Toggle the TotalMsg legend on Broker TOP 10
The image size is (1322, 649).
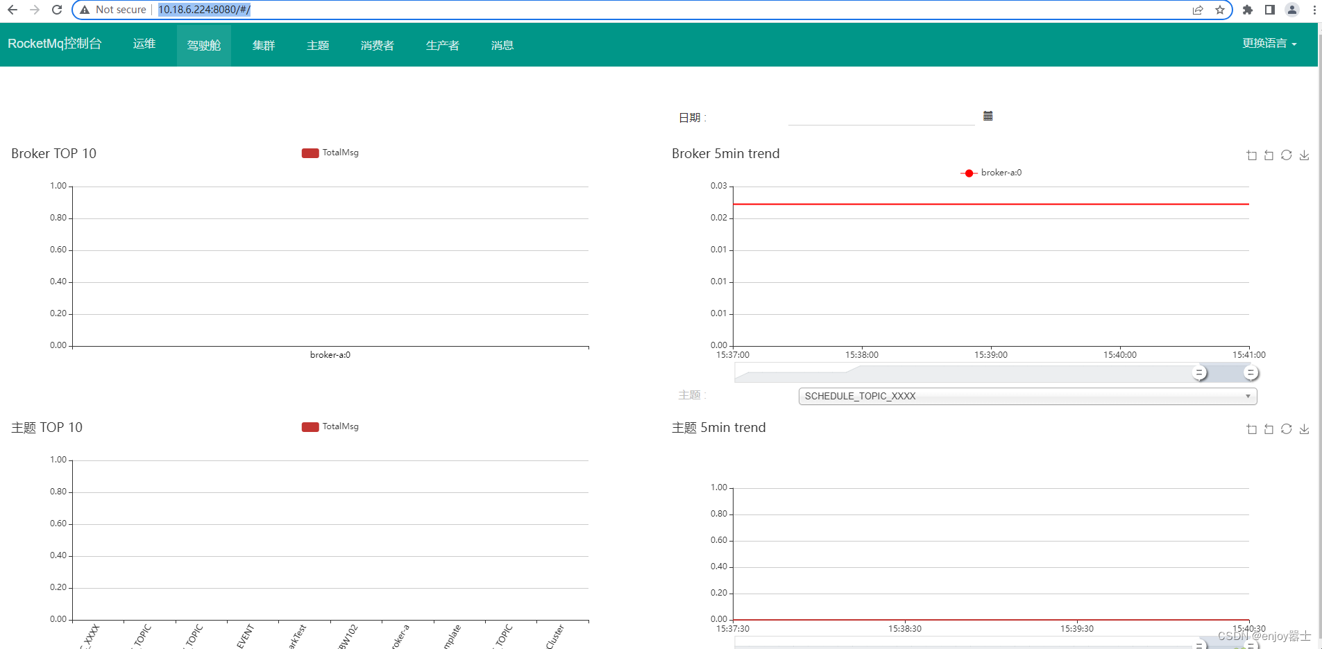click(x=330, y=153)
